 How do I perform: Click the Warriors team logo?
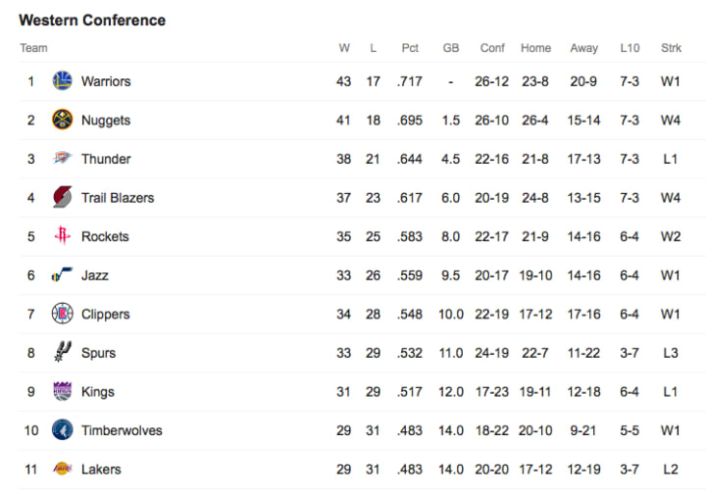tap(63, 81)
